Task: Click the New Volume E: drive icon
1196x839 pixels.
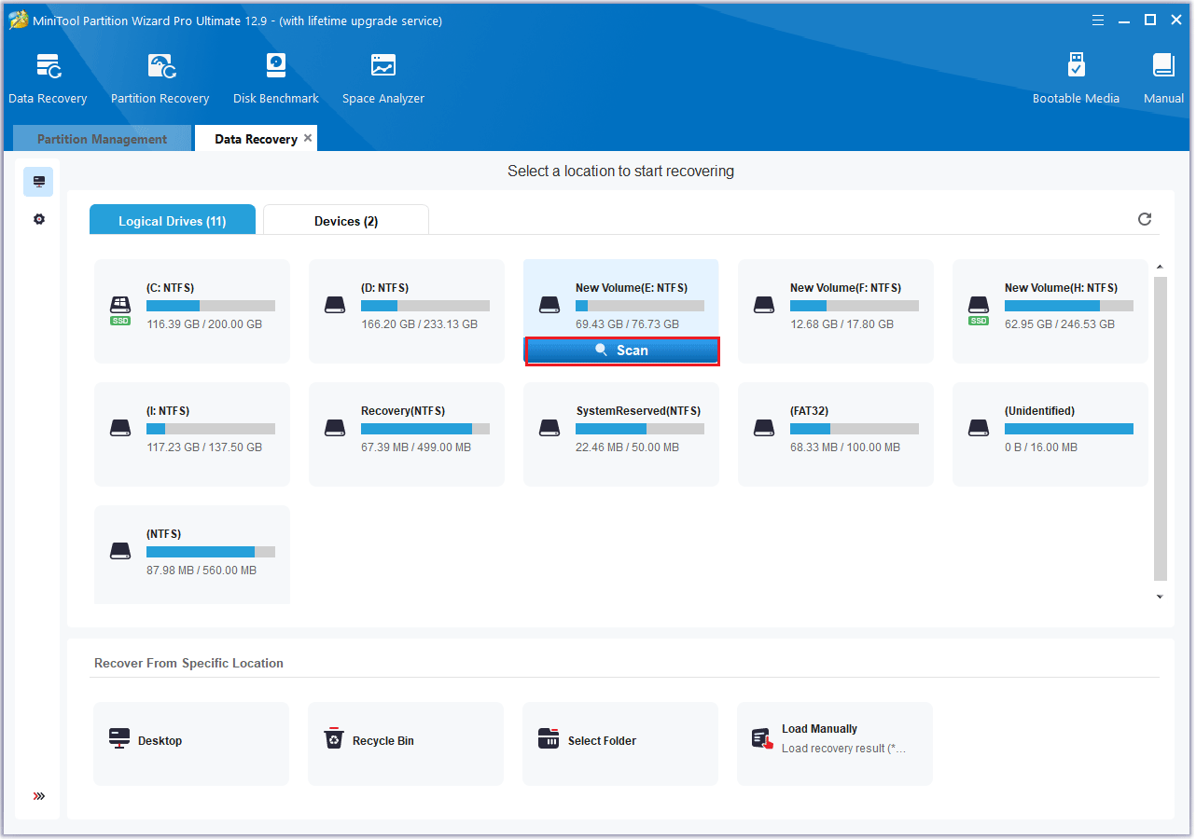Action: point(549,305)
